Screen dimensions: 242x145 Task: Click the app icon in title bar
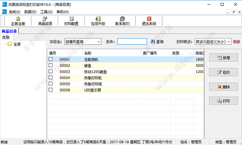4,4
